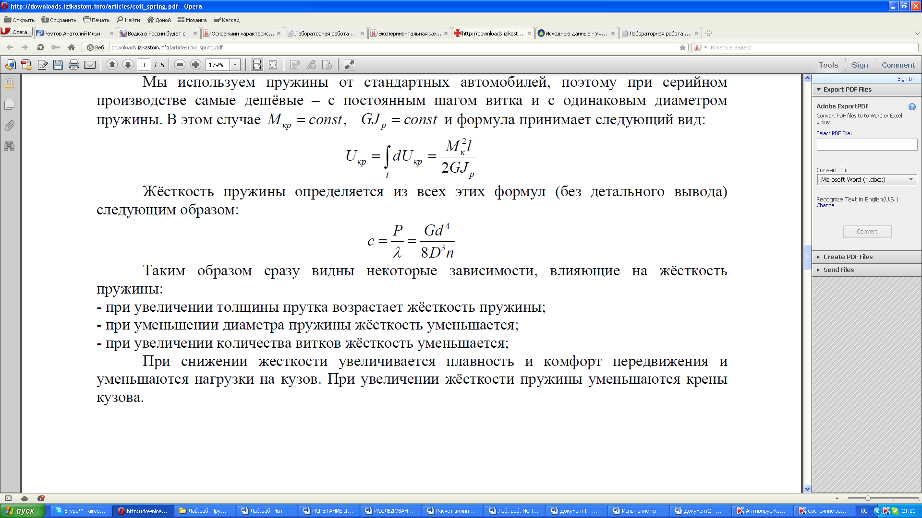922x518 pixels.
Task: Click the convert file icon at toolbar start
Action: pos(11,65)
